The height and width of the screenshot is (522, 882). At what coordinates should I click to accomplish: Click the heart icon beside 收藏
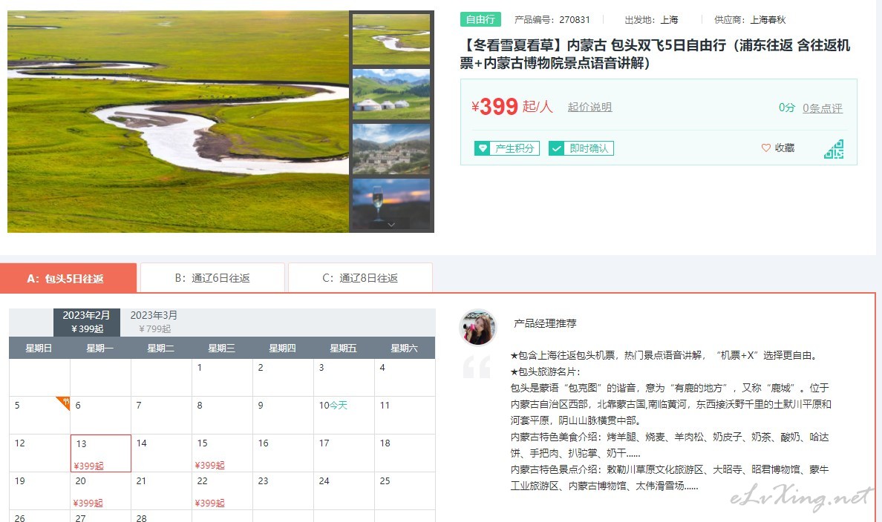765,148
